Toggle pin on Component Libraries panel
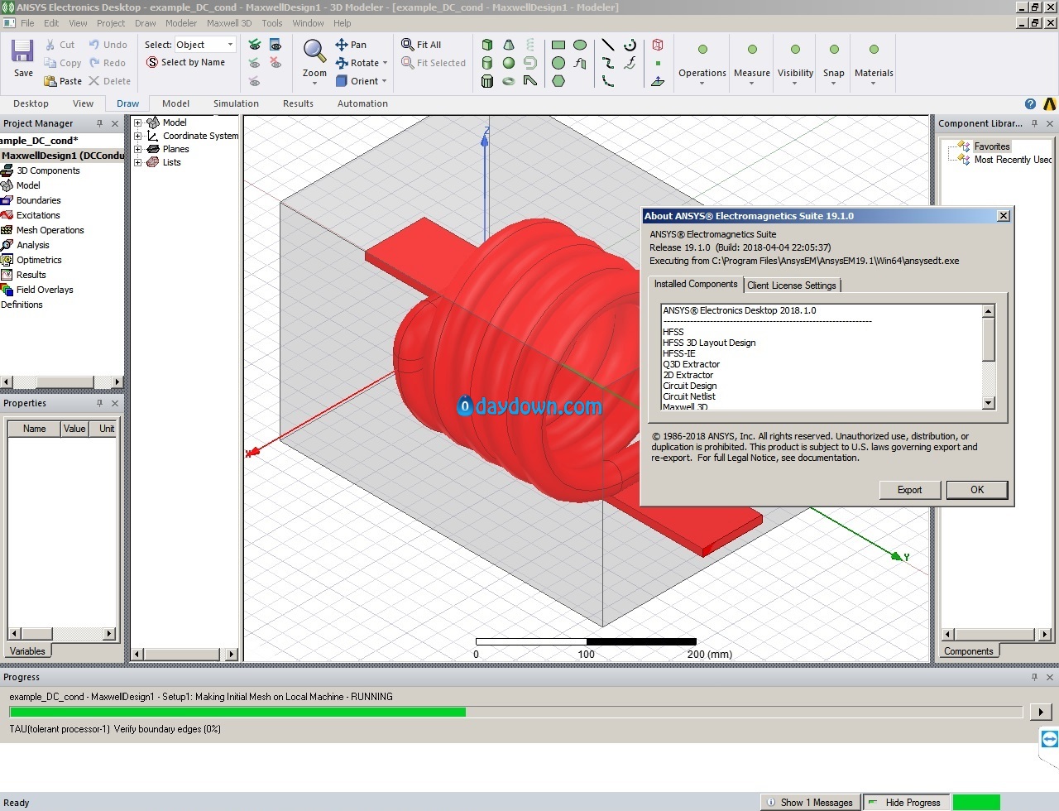 tap(1034, 123)
